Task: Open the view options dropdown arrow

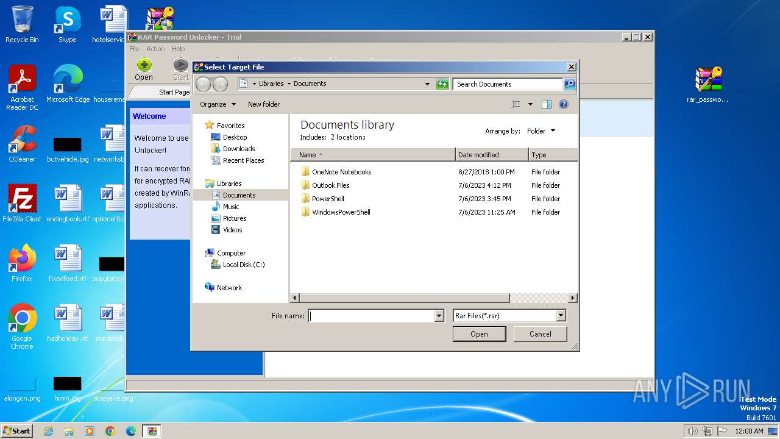Action: coord(530,104)
